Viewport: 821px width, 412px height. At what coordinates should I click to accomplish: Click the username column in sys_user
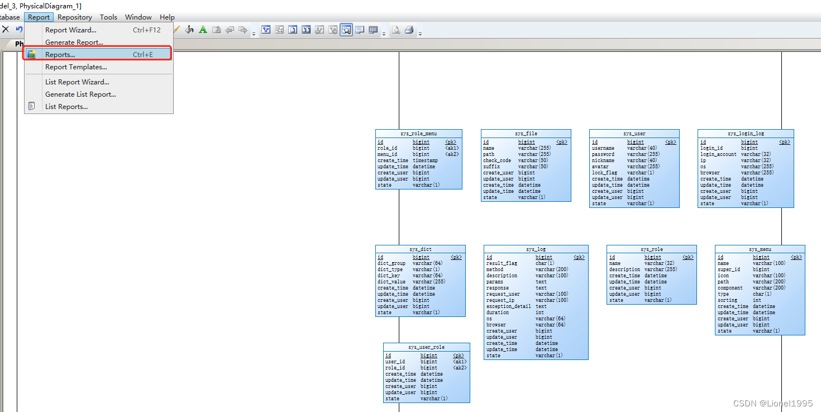pos(603,148)
